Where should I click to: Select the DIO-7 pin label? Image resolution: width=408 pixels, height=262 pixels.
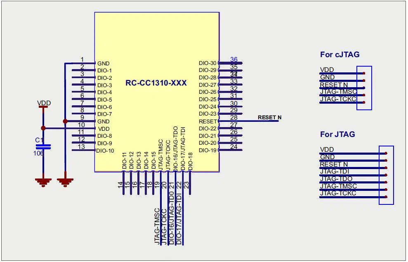105,114
